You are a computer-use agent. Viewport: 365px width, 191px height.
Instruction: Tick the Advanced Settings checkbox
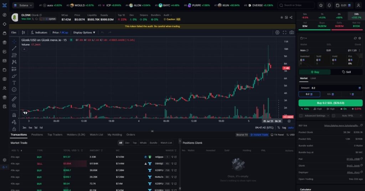[x=301, y=115]
